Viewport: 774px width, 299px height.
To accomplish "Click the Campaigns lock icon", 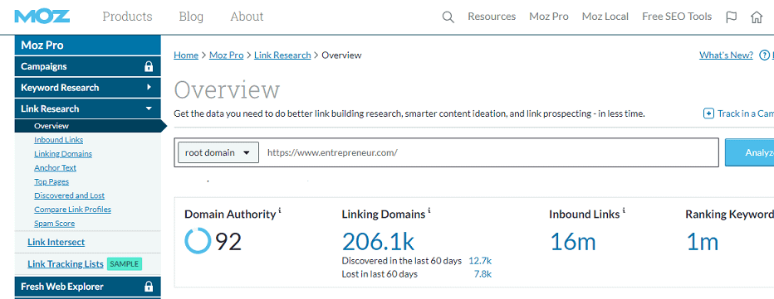I will (x=149, y=66).
